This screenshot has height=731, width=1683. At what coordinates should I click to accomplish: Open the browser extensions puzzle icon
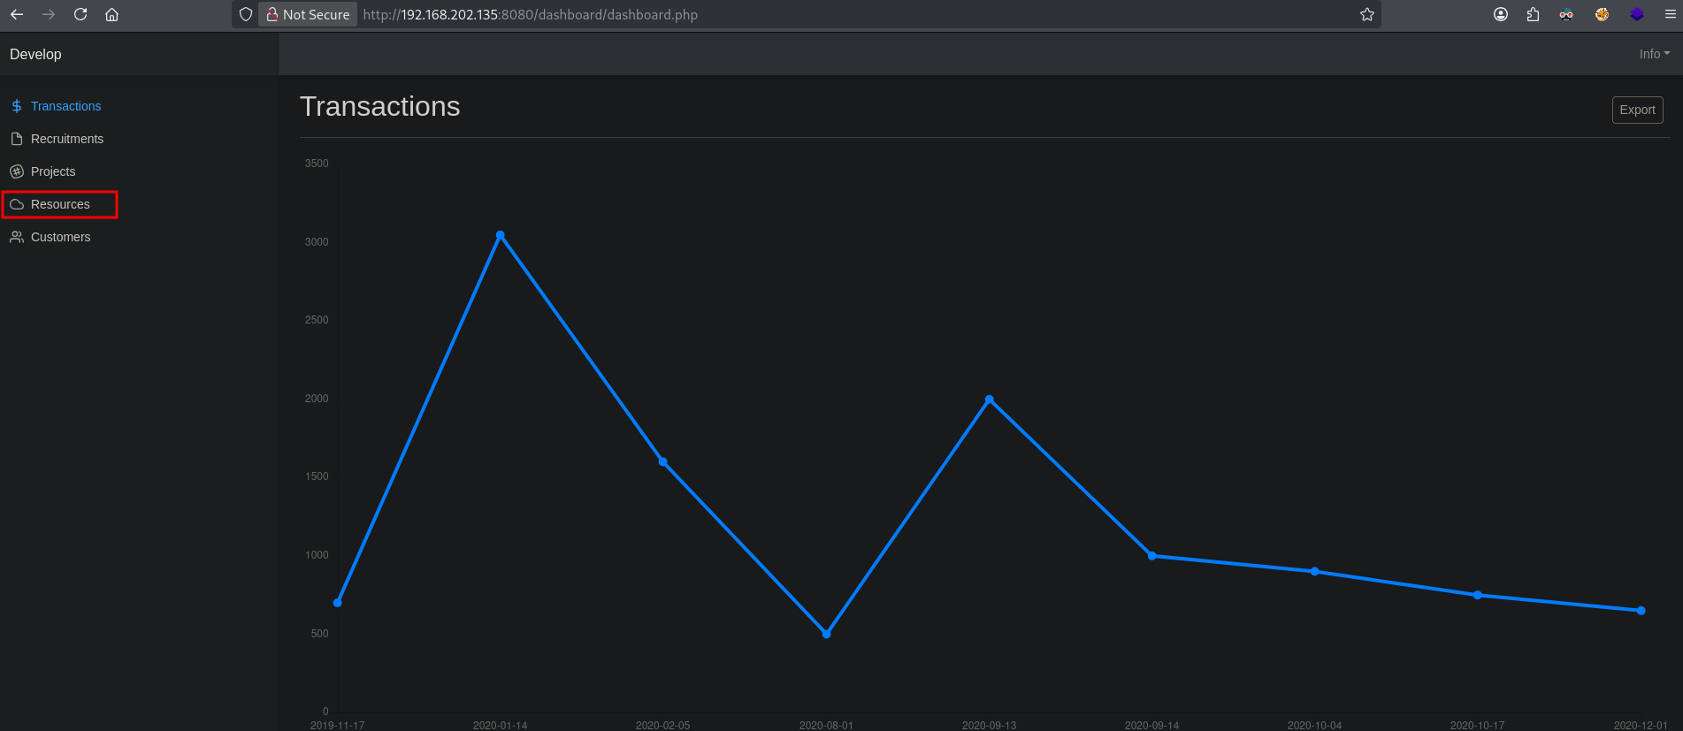pyautogui.click(x=1533, y=14)
